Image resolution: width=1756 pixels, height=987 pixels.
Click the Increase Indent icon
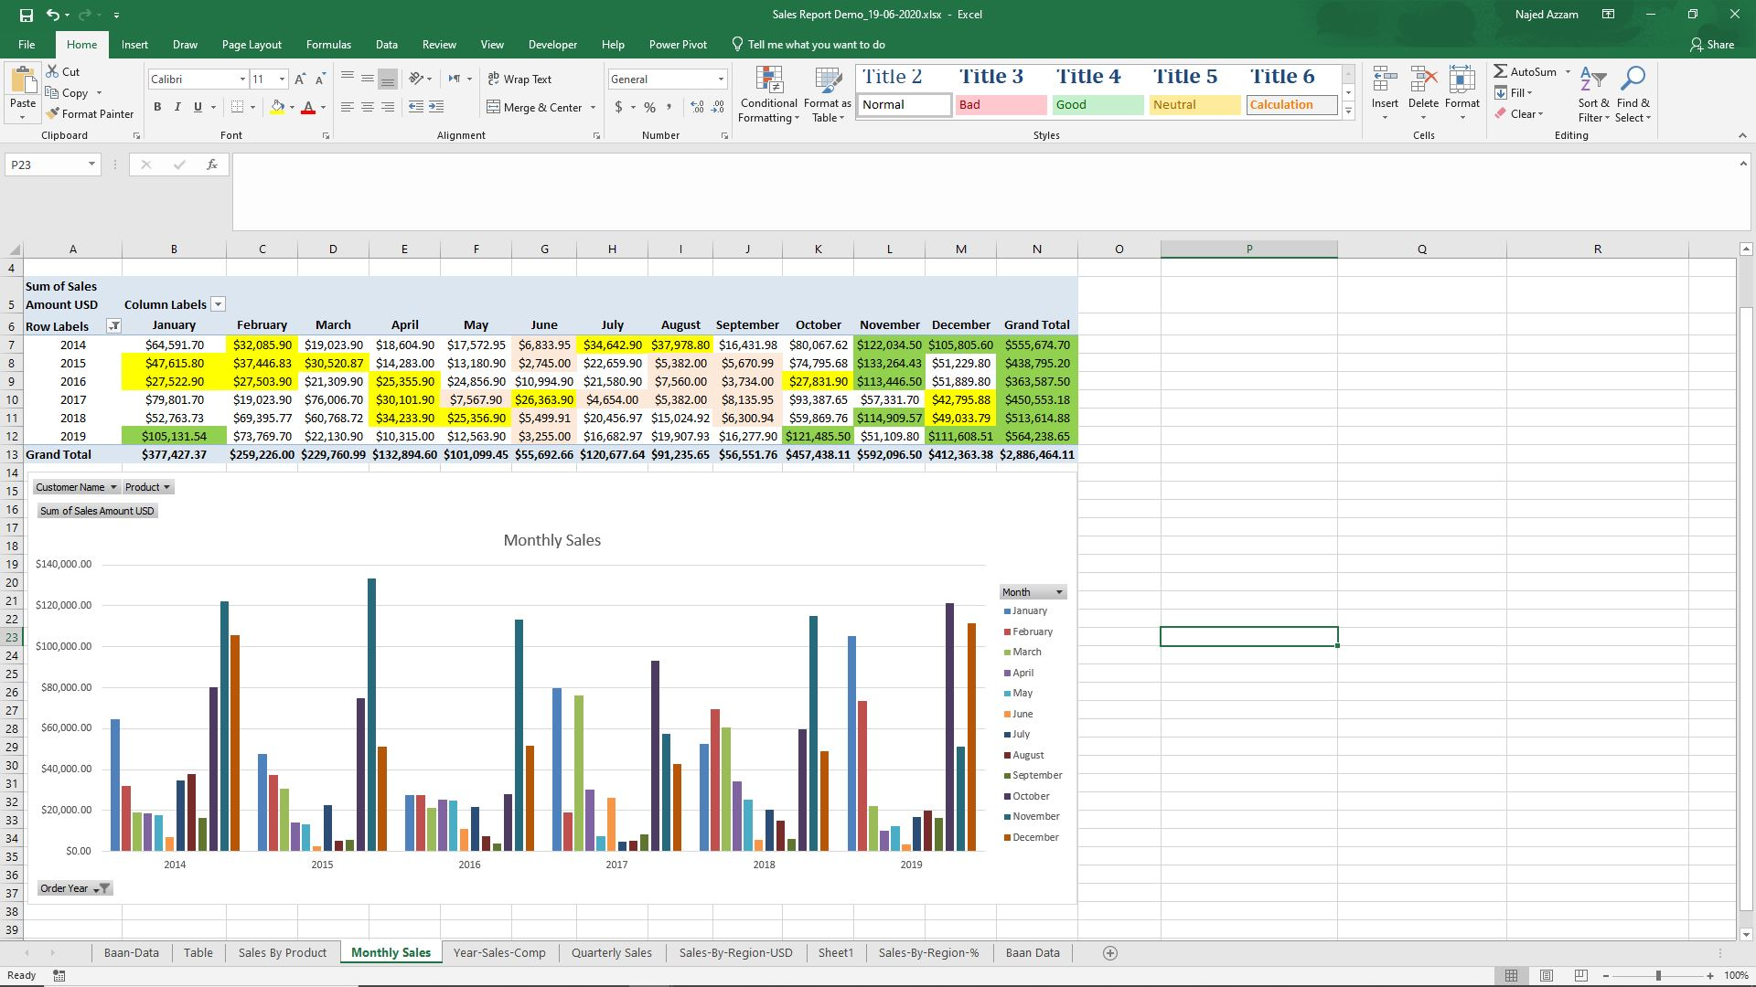[x=436, y=107]
